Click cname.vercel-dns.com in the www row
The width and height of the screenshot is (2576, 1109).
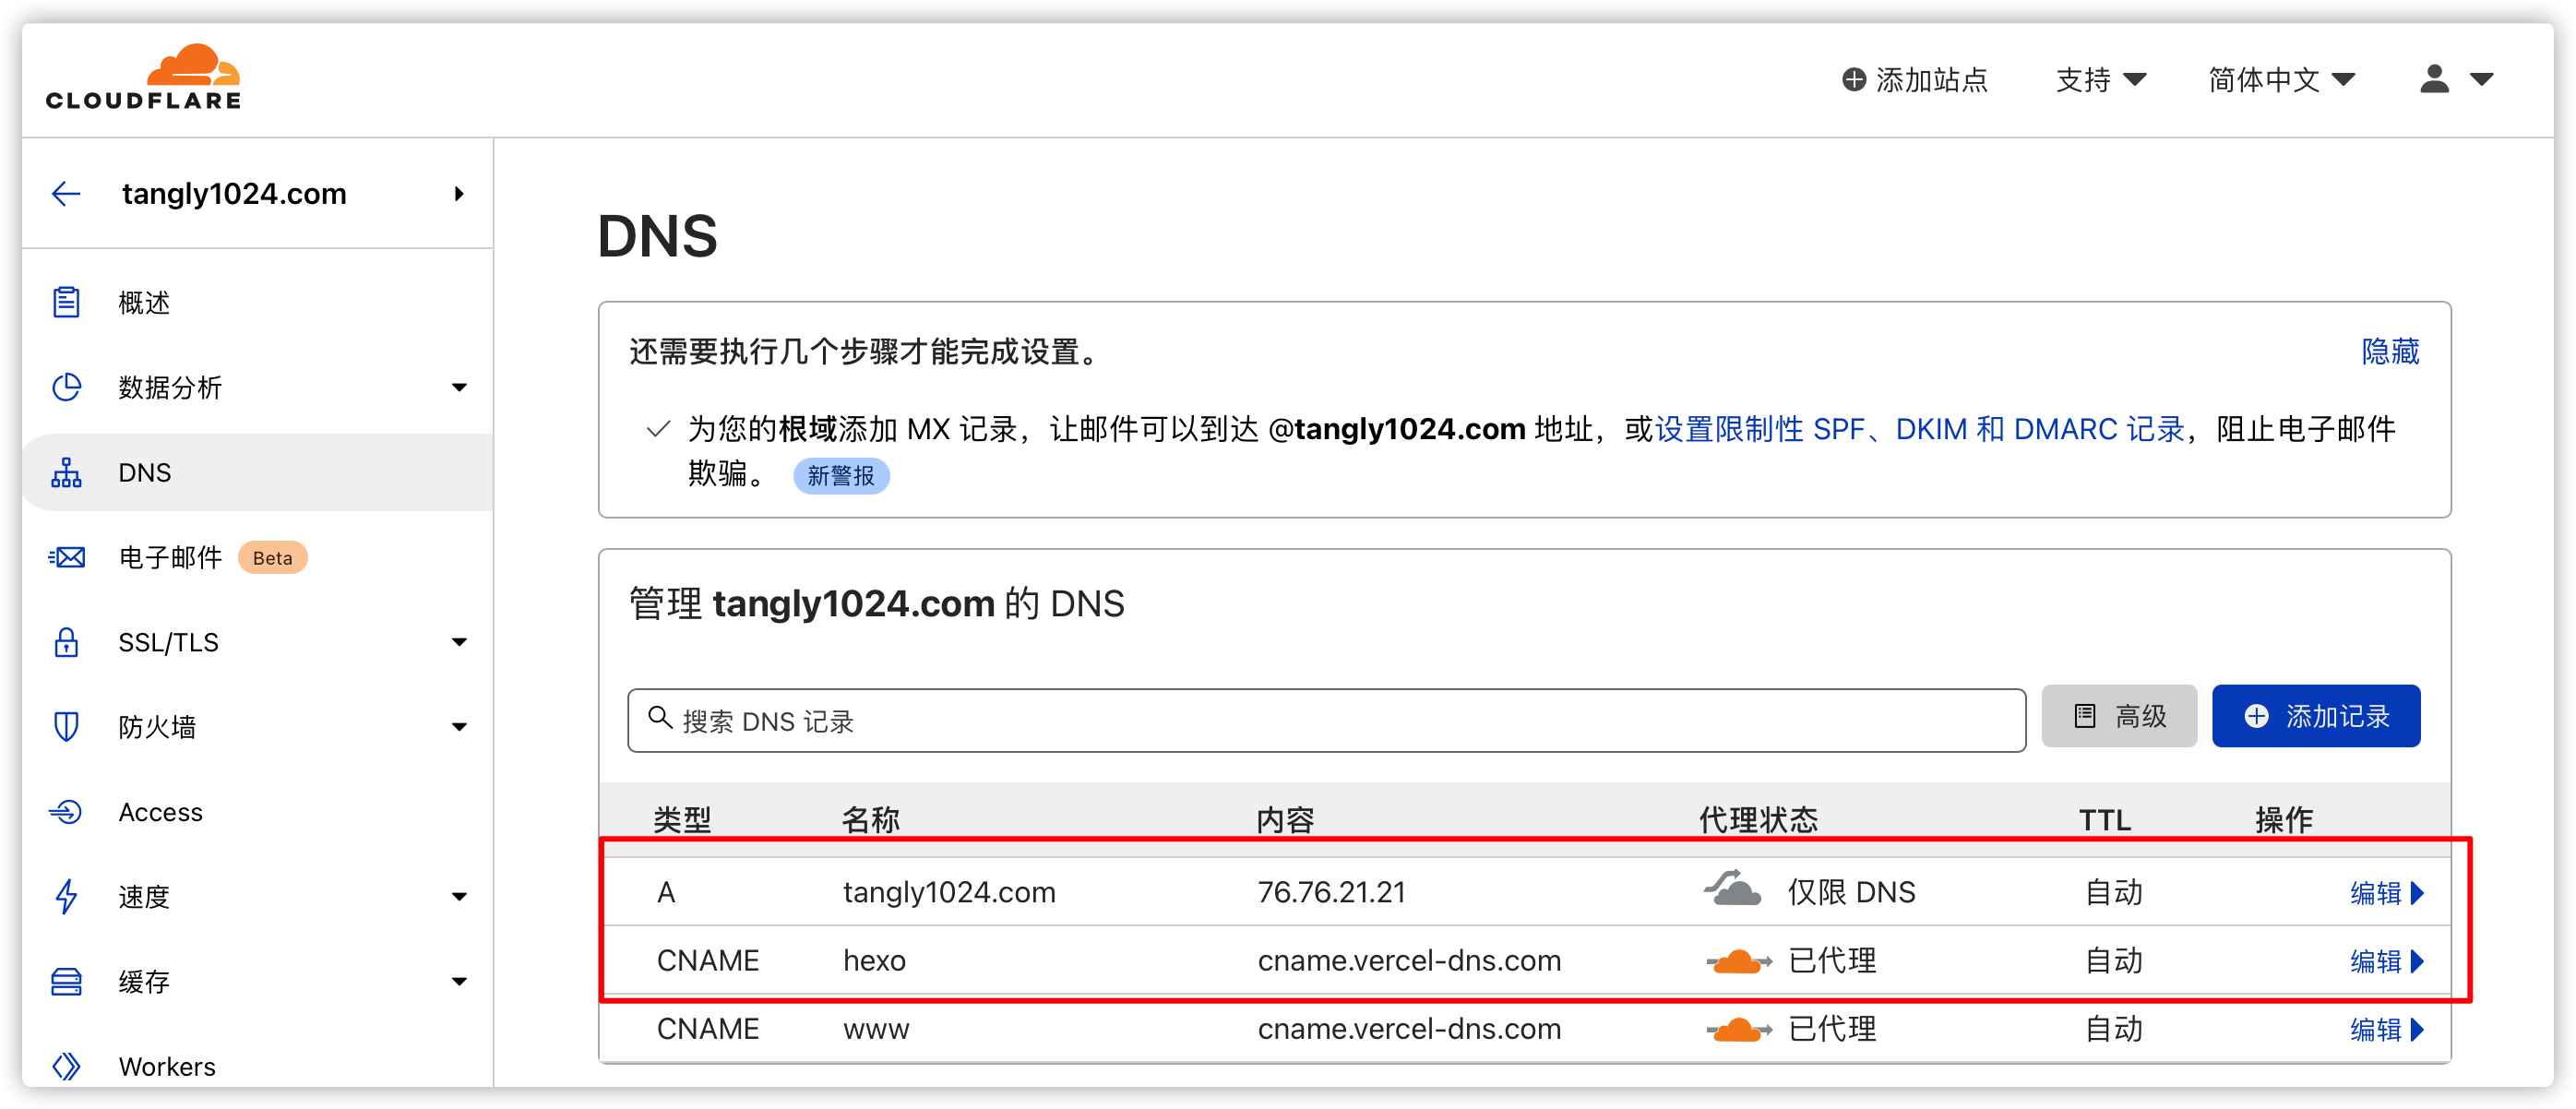[1409, 1029]
